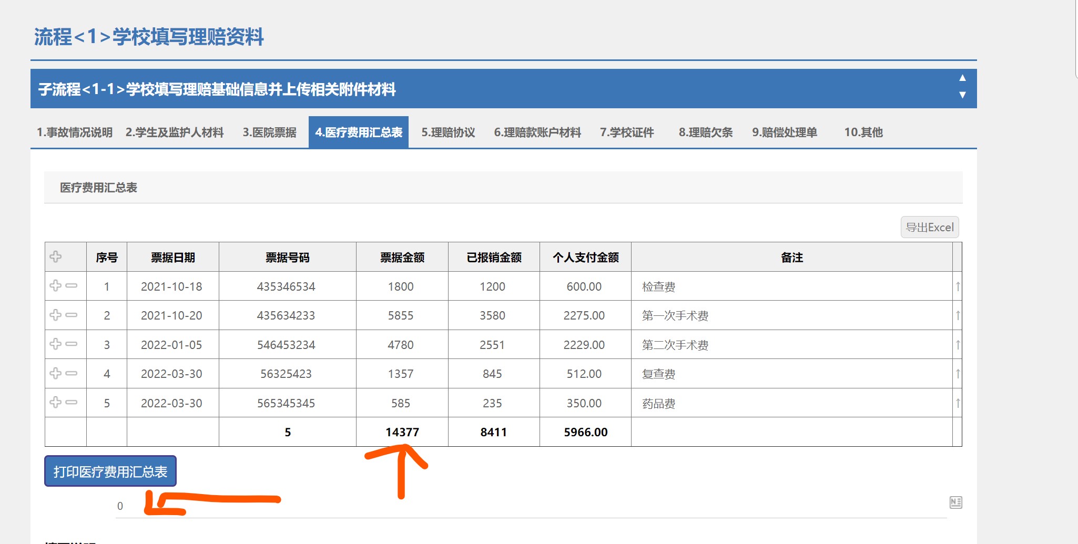Go to the 8.理赔欠条 tab

click(706, 132)
